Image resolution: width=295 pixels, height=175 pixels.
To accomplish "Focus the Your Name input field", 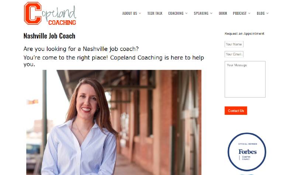I will coord(234,44).
